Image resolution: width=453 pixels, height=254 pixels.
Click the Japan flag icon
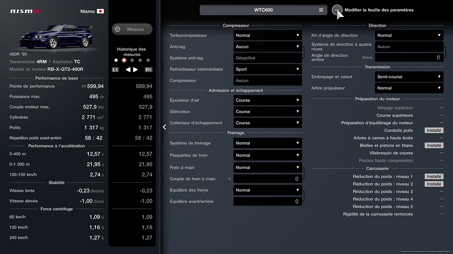point(101,11)
